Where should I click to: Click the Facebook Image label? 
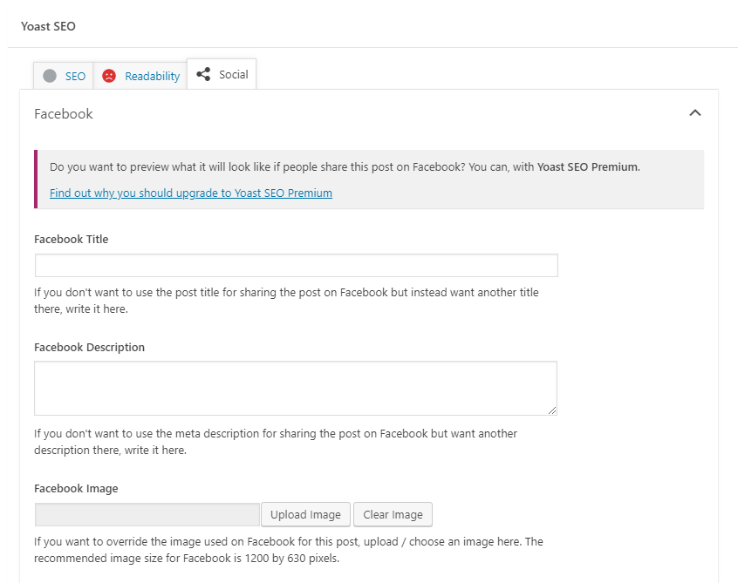[76, 489]
